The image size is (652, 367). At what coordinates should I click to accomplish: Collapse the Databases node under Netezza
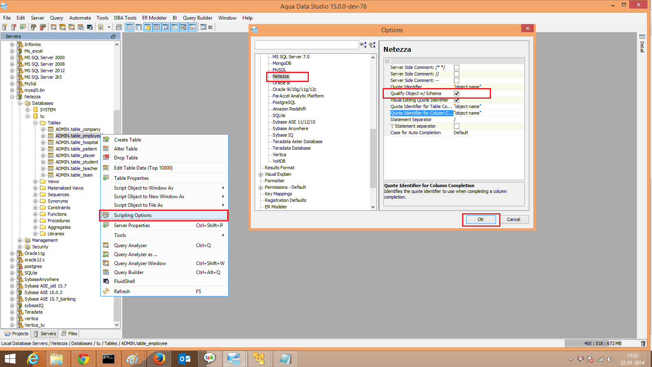(20, 103)
